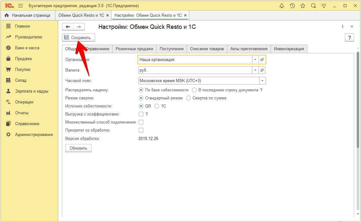This screenshot has width=361, height=222.
Task: Expand the Часовой пояс dropdown
Action: (x=263, y=81)
